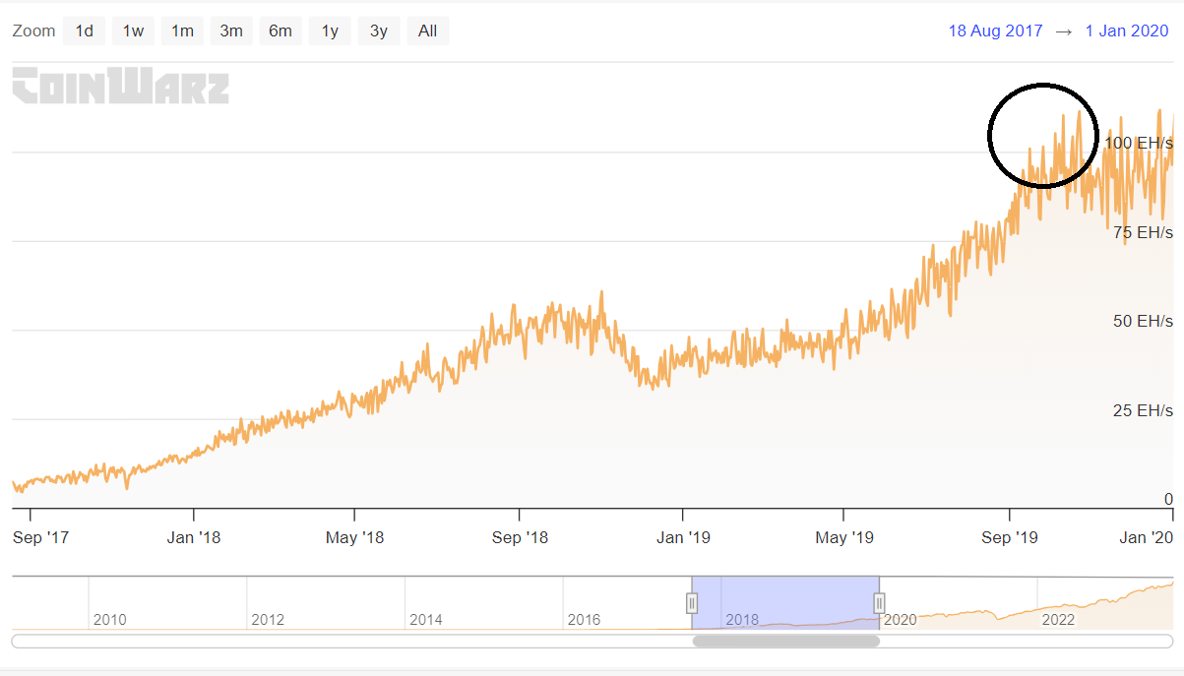Click the 18 Aug 2017 start date

(x=995, y=31)
